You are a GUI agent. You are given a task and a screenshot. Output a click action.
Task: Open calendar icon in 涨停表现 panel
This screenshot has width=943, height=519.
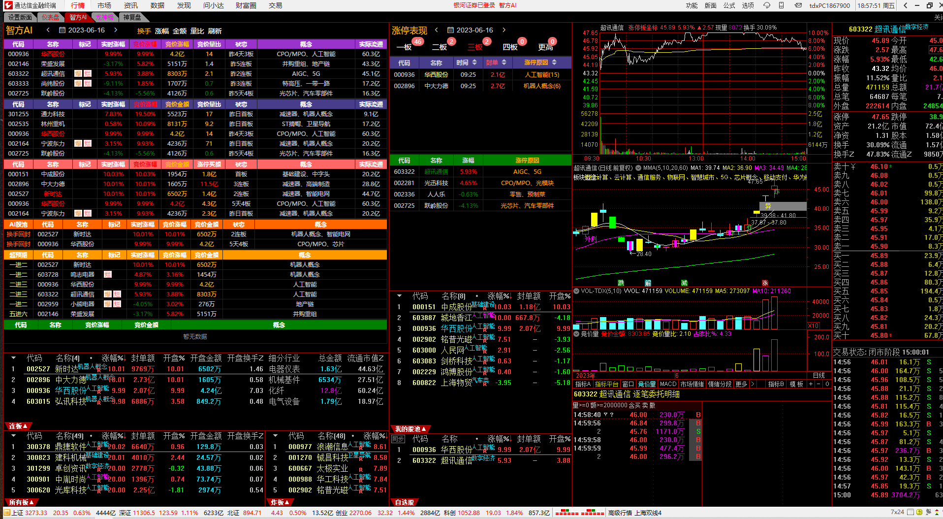pyautogui.click(x=450, y=30)
